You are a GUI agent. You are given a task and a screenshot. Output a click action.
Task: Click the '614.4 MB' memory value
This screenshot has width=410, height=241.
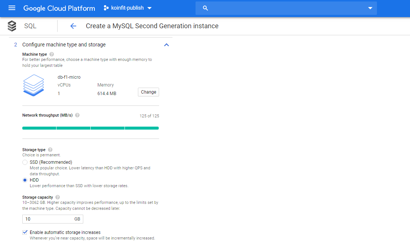[x=107, y=94]
